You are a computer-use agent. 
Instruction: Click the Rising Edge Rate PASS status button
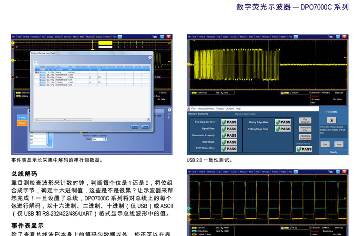[x=283, y=122]
